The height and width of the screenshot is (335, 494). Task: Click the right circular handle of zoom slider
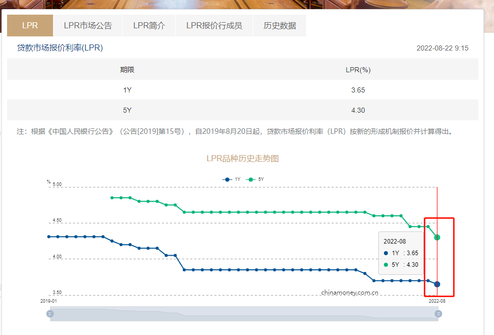tap(437, 314)
